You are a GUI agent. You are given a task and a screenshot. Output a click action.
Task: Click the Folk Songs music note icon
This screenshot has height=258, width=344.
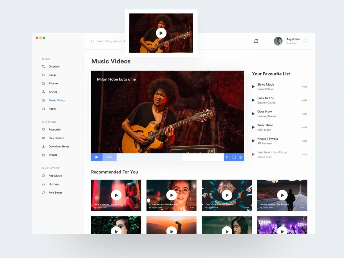43,193
